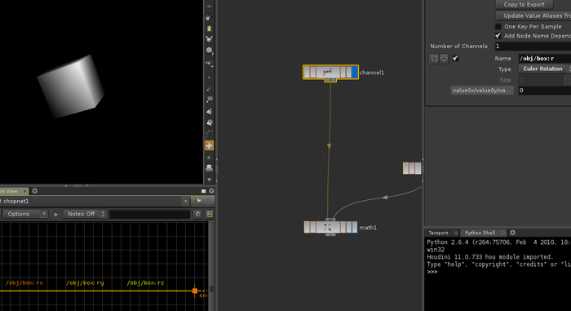The image size is (571, 311).
Task: Open the Notes Off selector
Action: coord(85,214)
